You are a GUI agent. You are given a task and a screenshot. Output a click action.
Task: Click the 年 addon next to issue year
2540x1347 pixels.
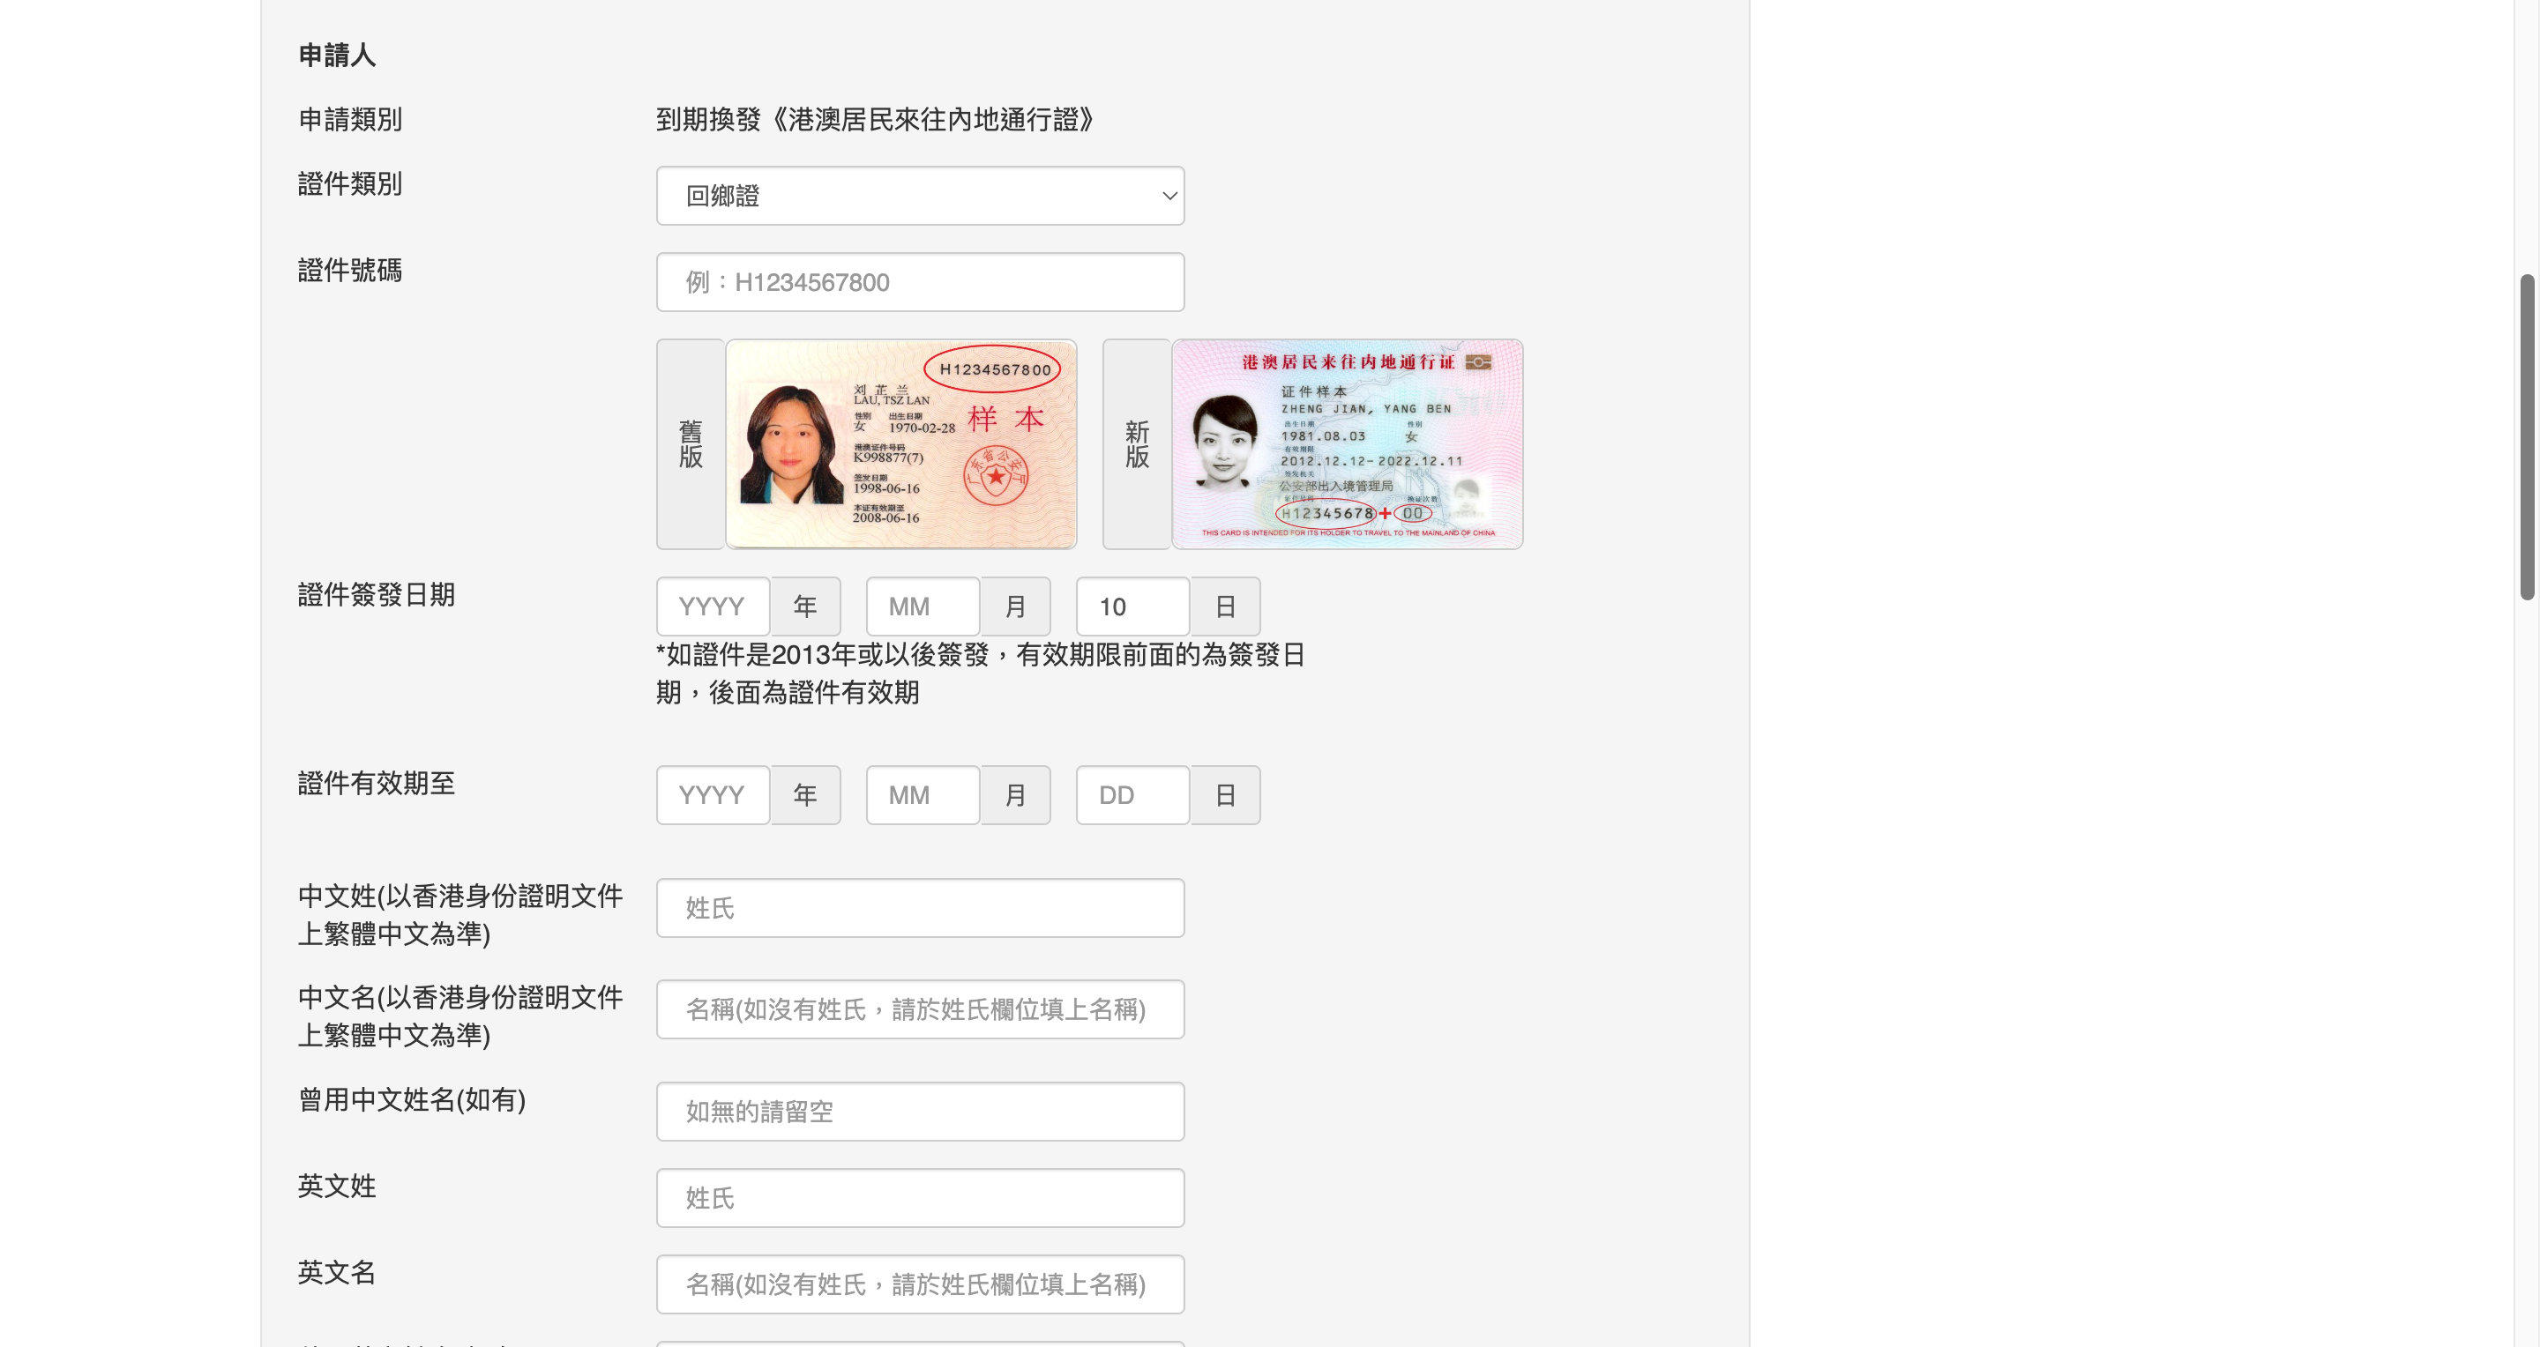click(804, 606)
